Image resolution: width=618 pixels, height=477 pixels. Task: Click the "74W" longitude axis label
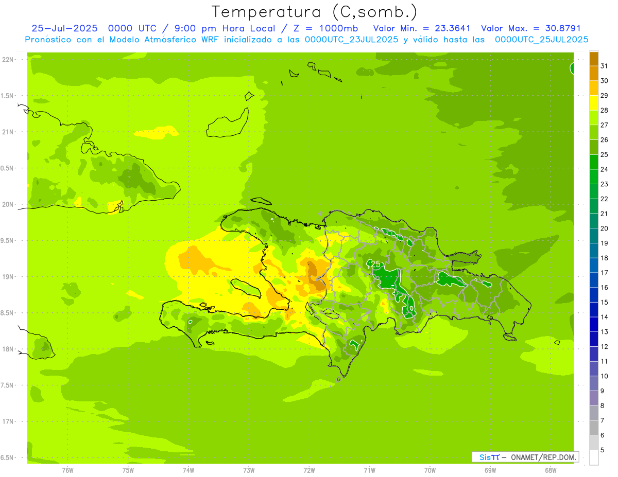(x=188, y=470)
